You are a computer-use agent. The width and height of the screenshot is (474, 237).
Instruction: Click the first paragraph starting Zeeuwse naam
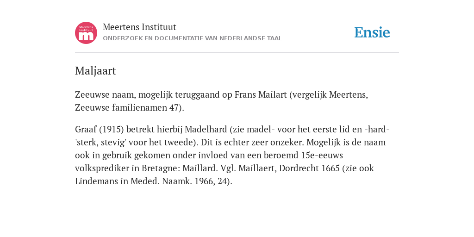pyautogui.click(x=221, y=101)
